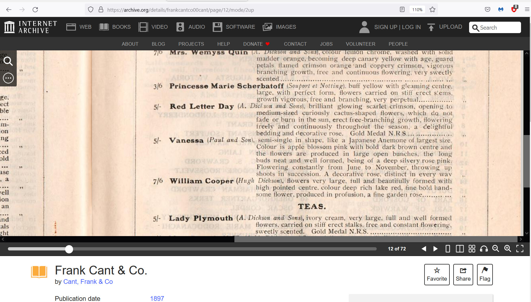Flag this item
The image size is (531, 302).
click(x=485, y=274)
